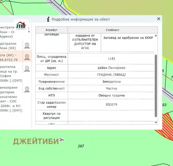The image size is (173, 166).
Task: Select the Земеделска value
Action: (111, 82)
